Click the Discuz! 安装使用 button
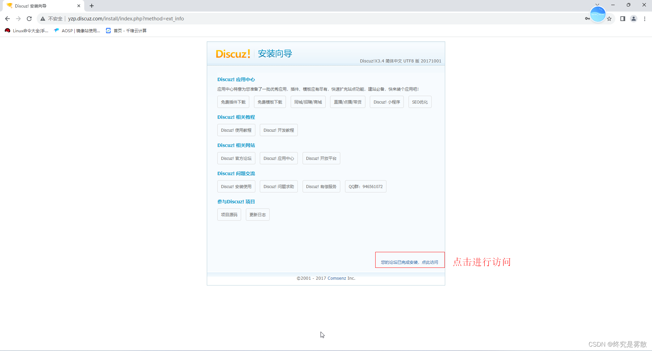This screenshot has width=652, height=351. (236, 186)
